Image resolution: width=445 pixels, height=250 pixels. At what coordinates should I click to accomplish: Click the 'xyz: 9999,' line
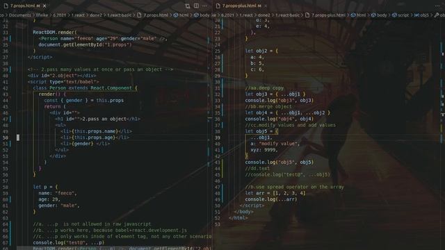(264, 150)
